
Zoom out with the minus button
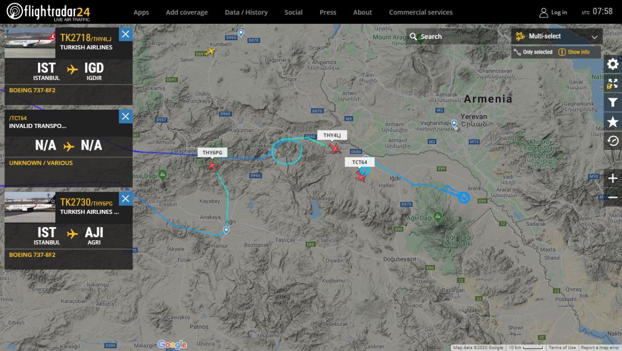point(613,197)
